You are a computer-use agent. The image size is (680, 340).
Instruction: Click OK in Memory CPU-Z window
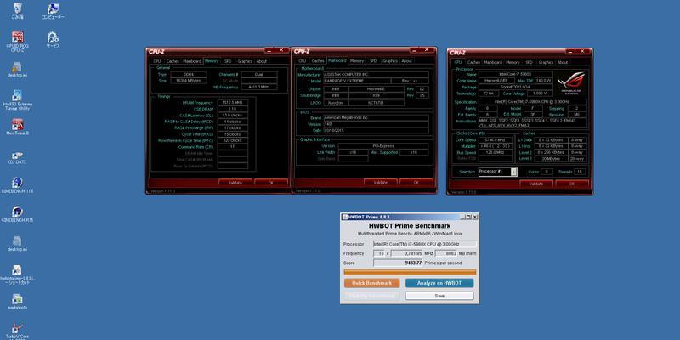click(271, 183)
